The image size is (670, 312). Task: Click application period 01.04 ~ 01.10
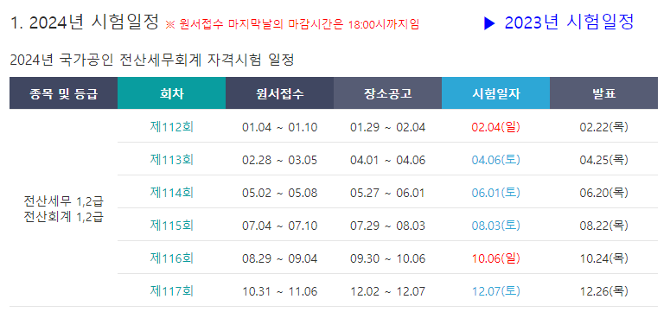point(280,127)
